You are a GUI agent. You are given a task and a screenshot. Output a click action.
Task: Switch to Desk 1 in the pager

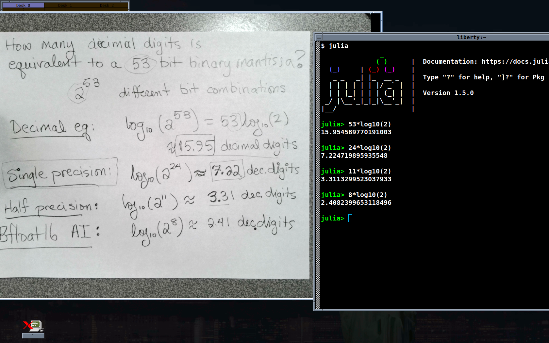tap(65, 5)
